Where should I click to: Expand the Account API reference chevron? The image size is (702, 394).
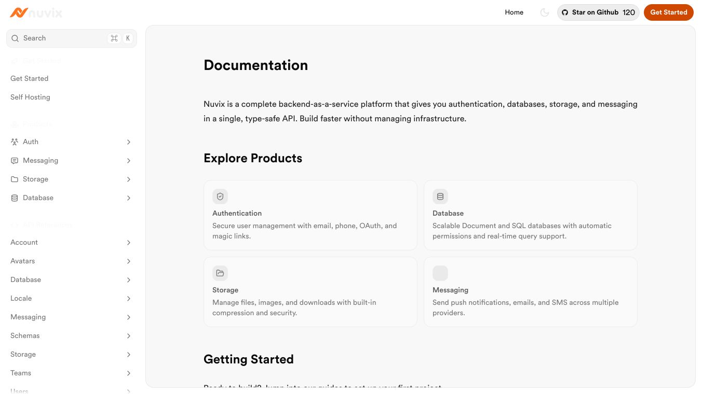pos(129,243)
